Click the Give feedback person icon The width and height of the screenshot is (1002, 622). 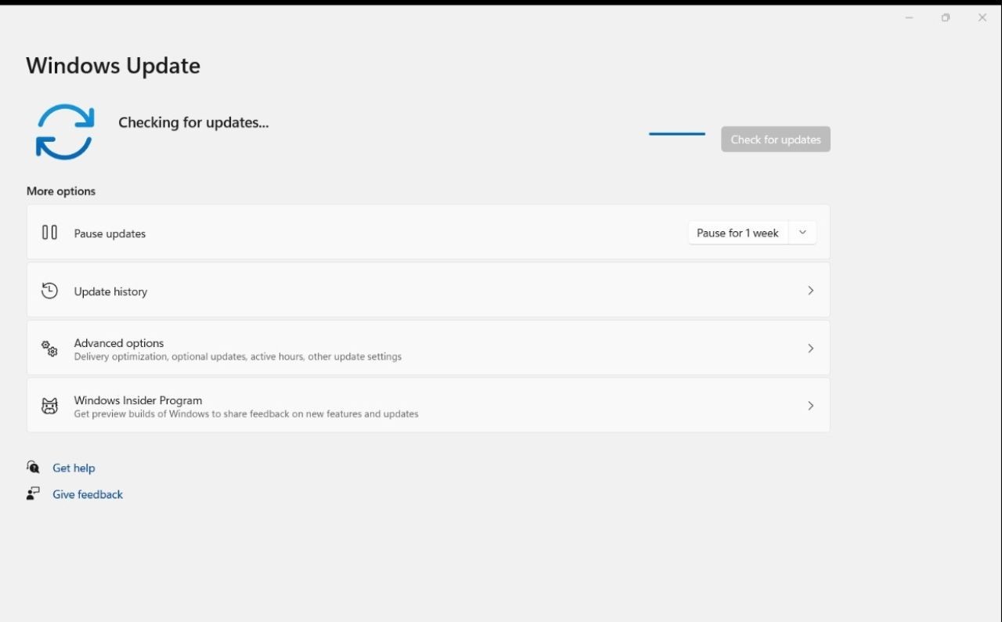tap(33, 494)
